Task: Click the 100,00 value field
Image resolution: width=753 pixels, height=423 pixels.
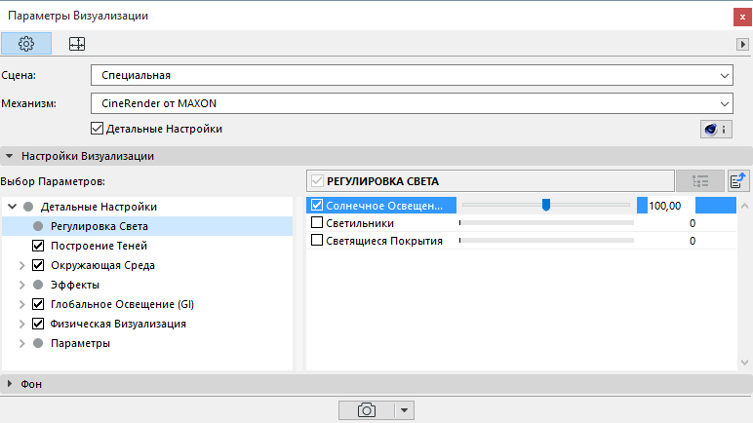Action: pos(665,206)
